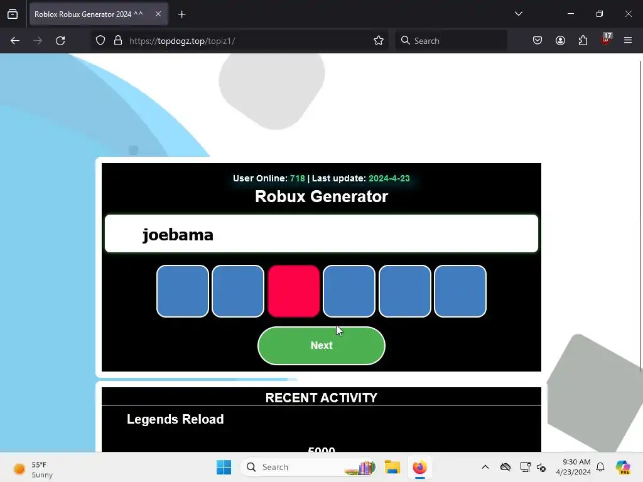The height and width of the screenshot is (482, 643).
Task: Select the fifth blue tile
Action: click(405, 291)
